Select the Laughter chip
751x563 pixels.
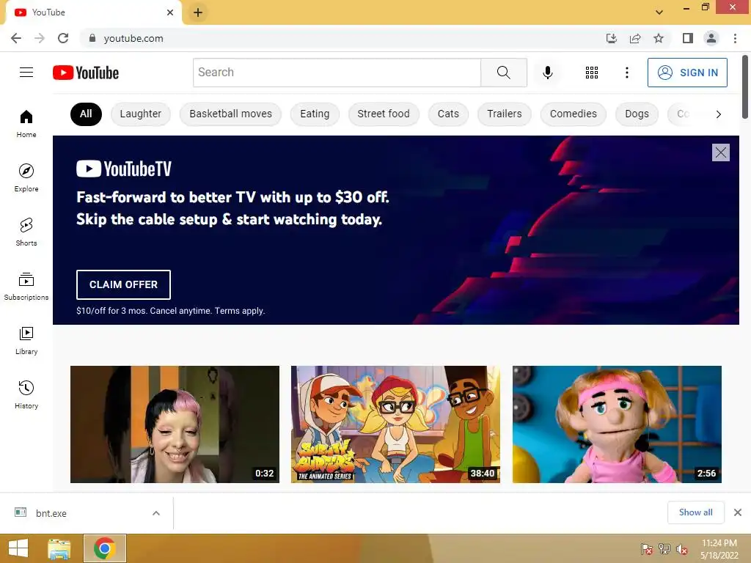pos(140,114)
